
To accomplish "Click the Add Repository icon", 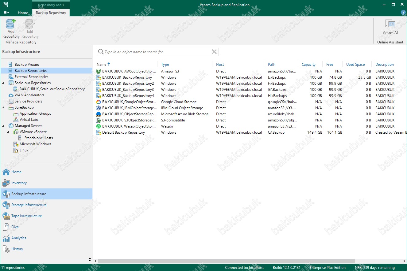I will pos(11,24).
